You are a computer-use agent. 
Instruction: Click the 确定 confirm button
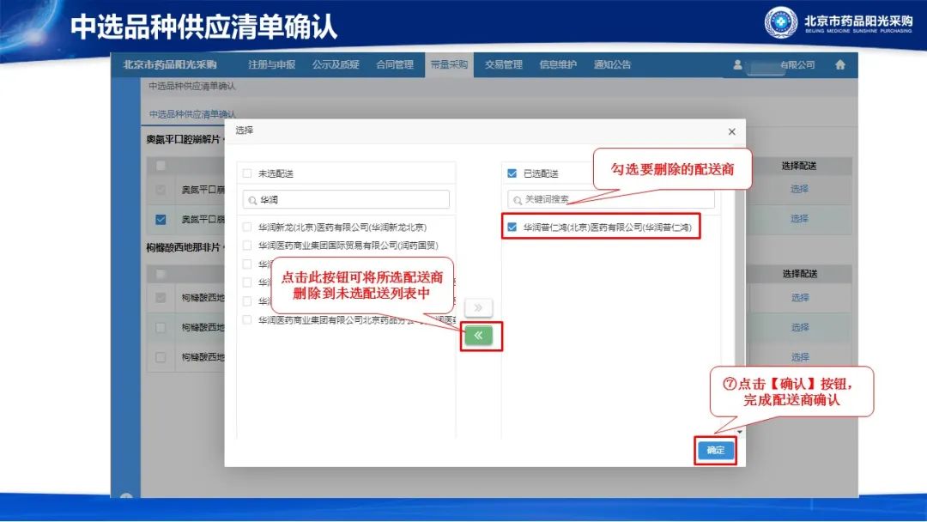point(715,451)
